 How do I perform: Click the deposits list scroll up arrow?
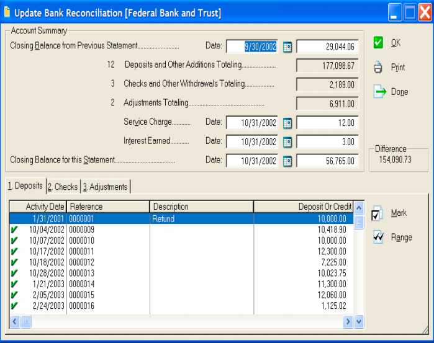coord(359,208)
